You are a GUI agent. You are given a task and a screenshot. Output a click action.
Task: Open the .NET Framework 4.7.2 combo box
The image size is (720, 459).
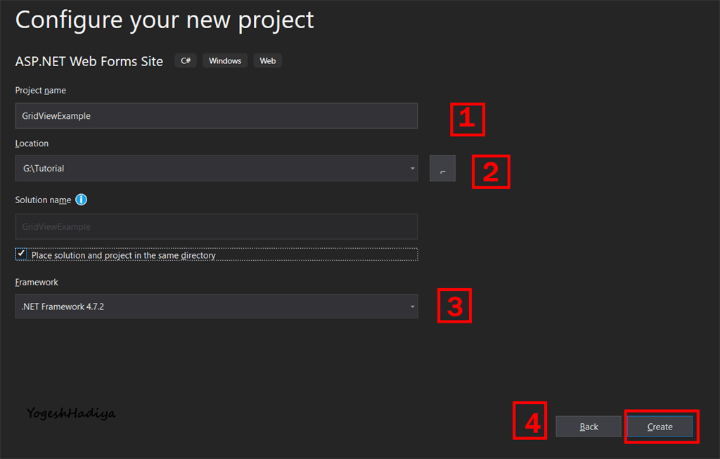pyautogui.click(x=217, y=306)
